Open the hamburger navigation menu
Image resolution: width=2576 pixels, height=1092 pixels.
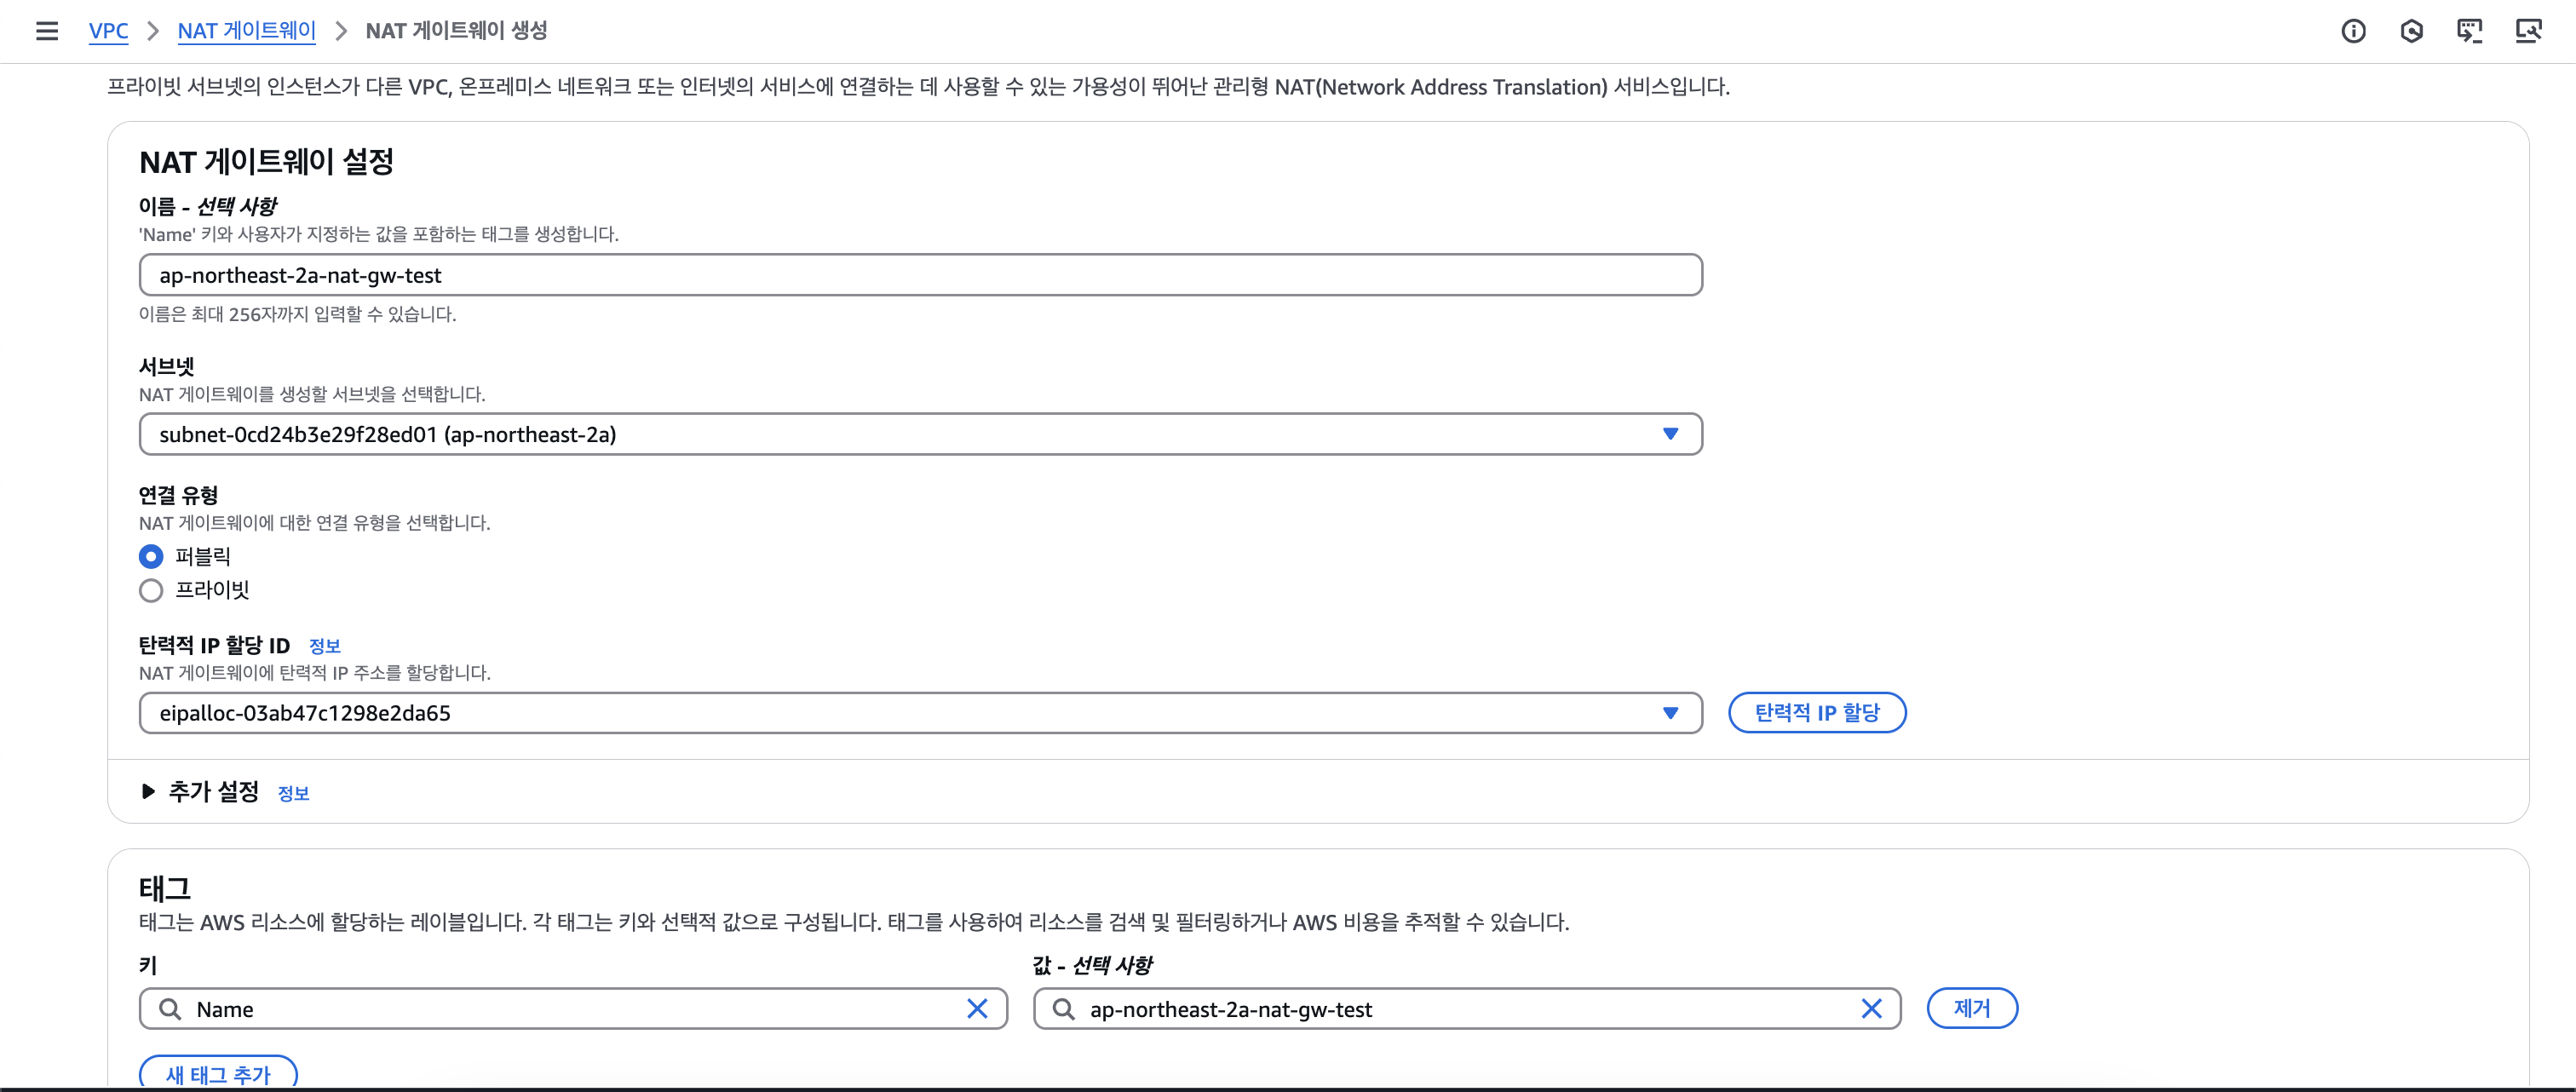[46, 31]
